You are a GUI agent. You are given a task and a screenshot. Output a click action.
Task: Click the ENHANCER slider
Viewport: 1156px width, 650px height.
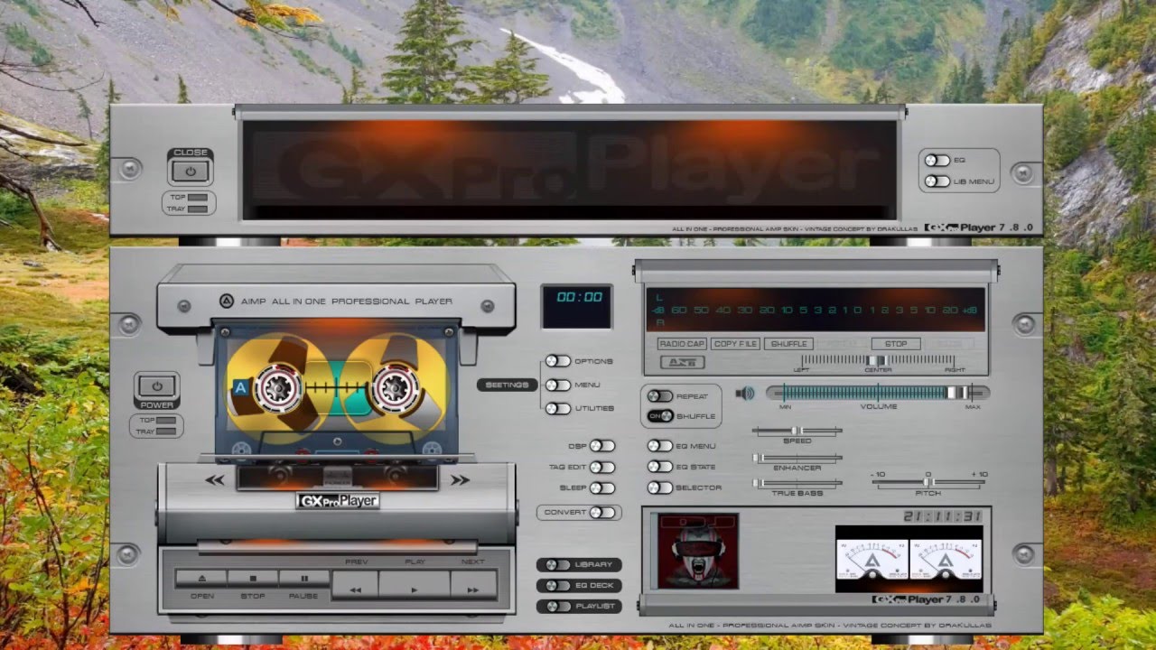[x=797, y=459]
